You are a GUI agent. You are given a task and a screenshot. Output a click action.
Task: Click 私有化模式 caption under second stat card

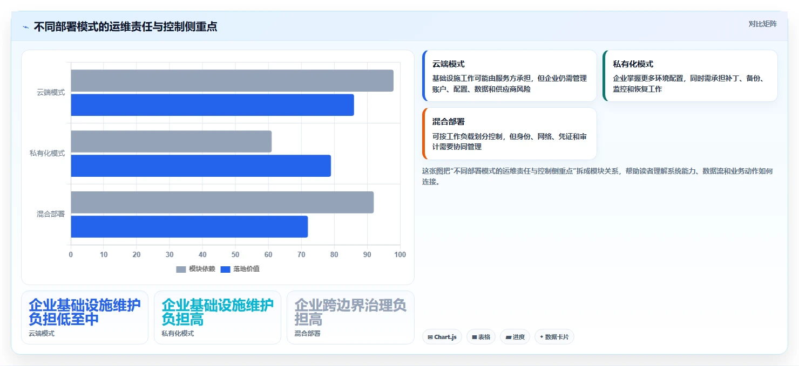[178, 334]
